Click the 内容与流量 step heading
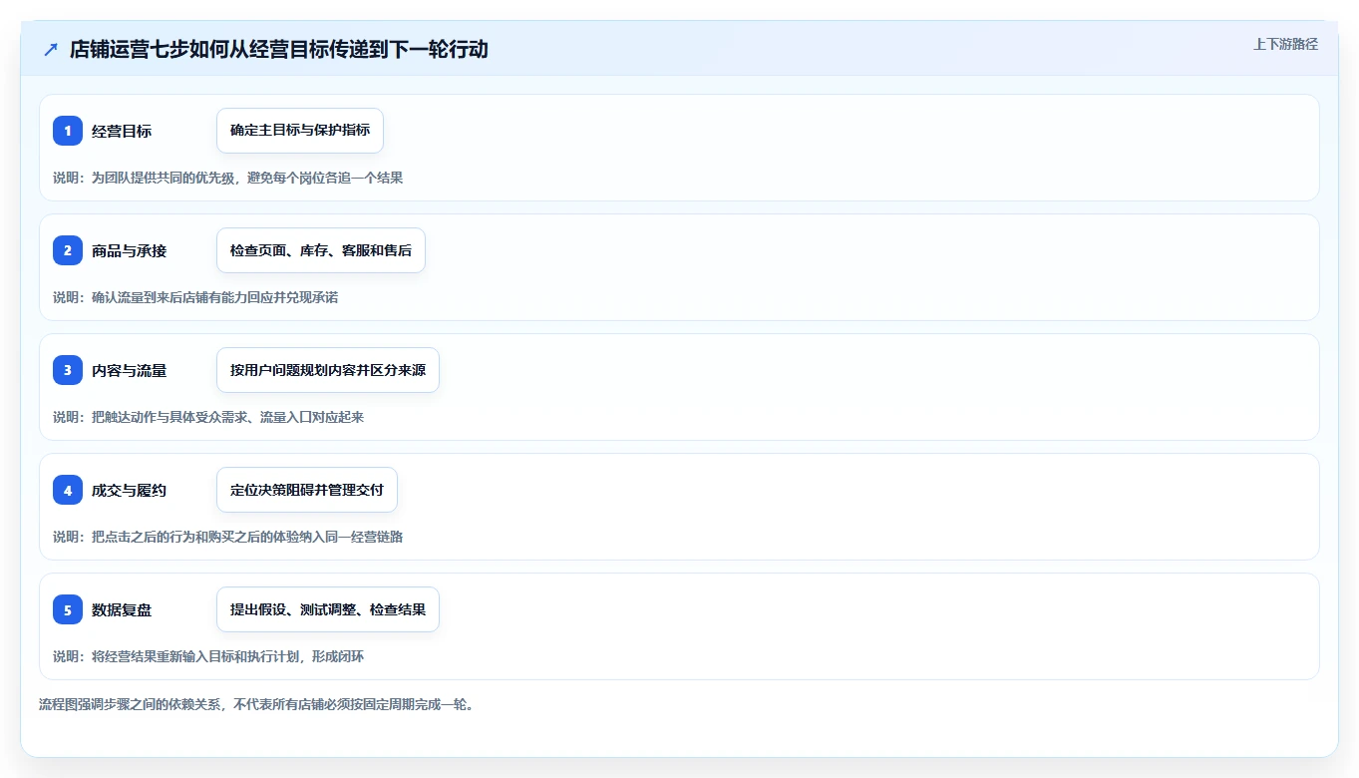 click(x=129, y=370)
